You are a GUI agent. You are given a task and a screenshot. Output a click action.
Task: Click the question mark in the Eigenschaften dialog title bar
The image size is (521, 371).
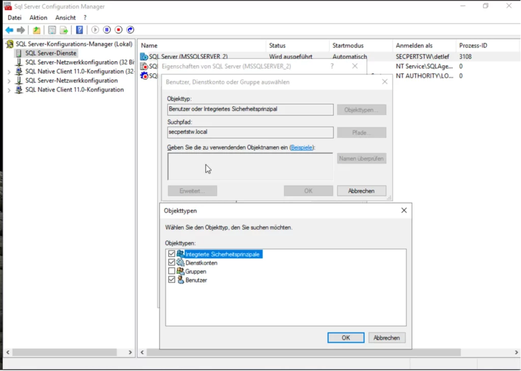(332, 66)
